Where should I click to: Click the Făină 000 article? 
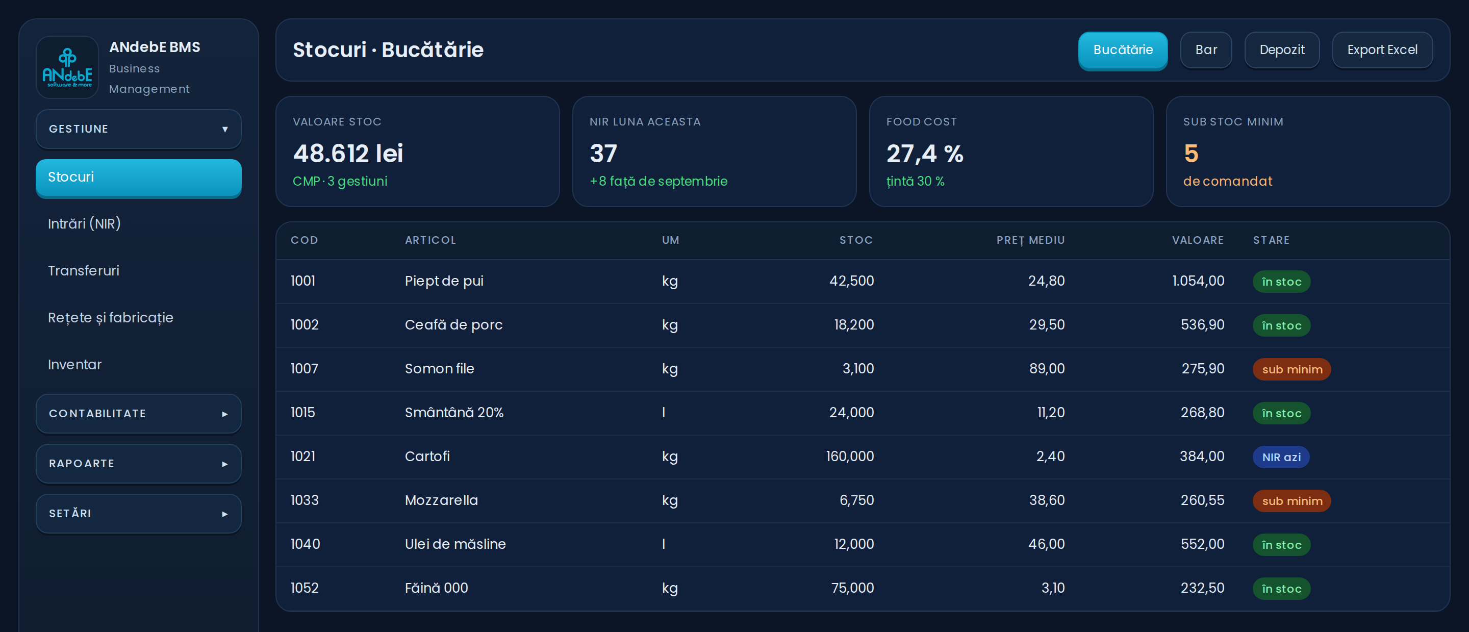coord(436,589)
